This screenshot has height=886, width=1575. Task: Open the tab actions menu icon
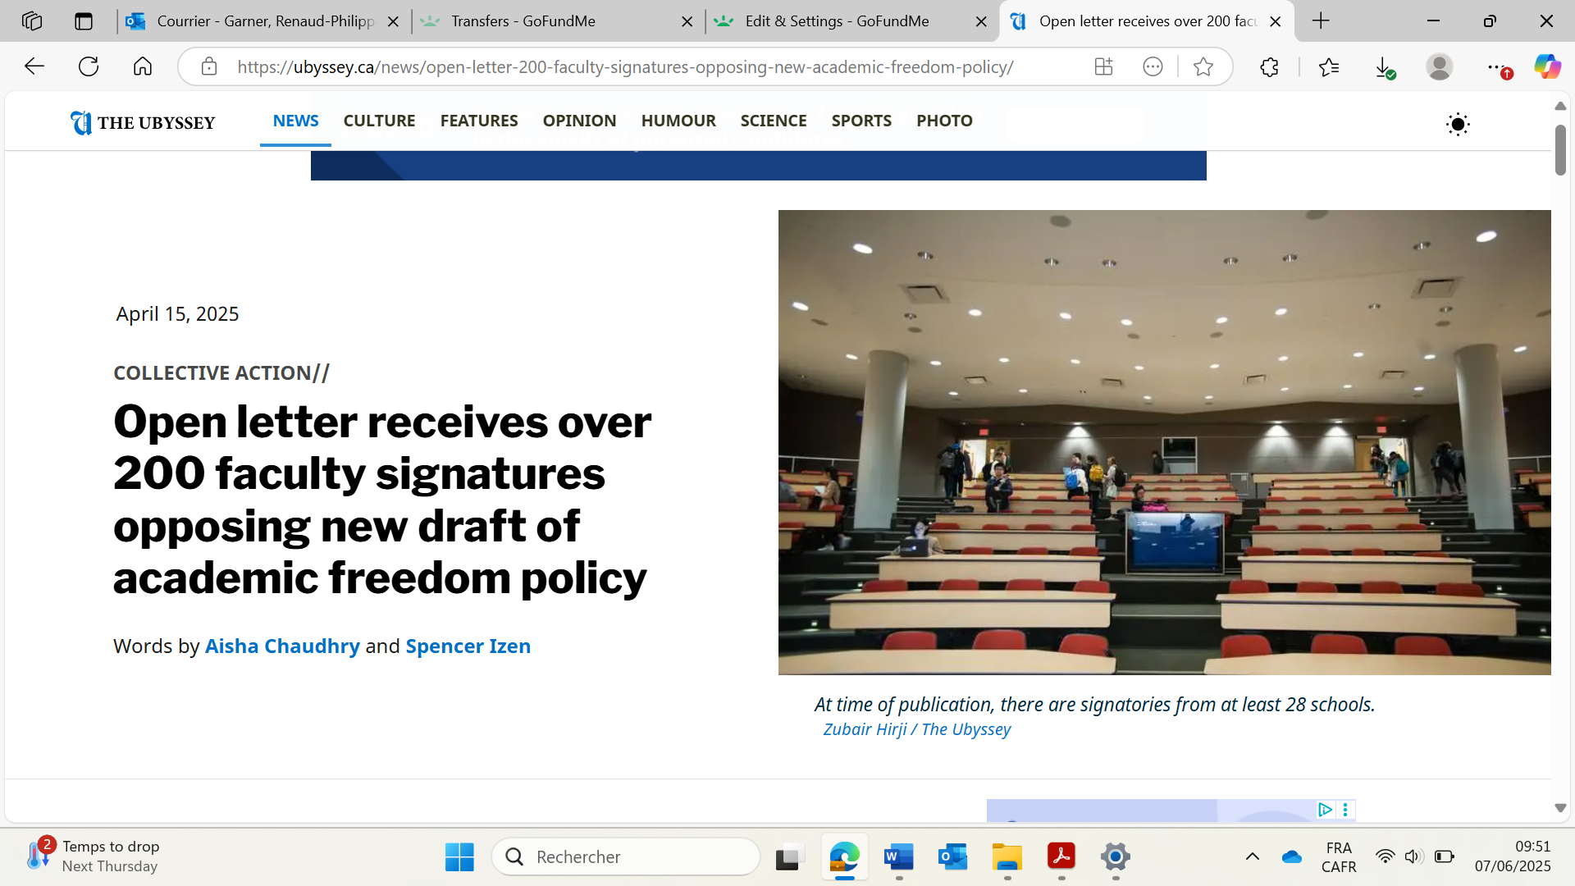click(84, 21)
